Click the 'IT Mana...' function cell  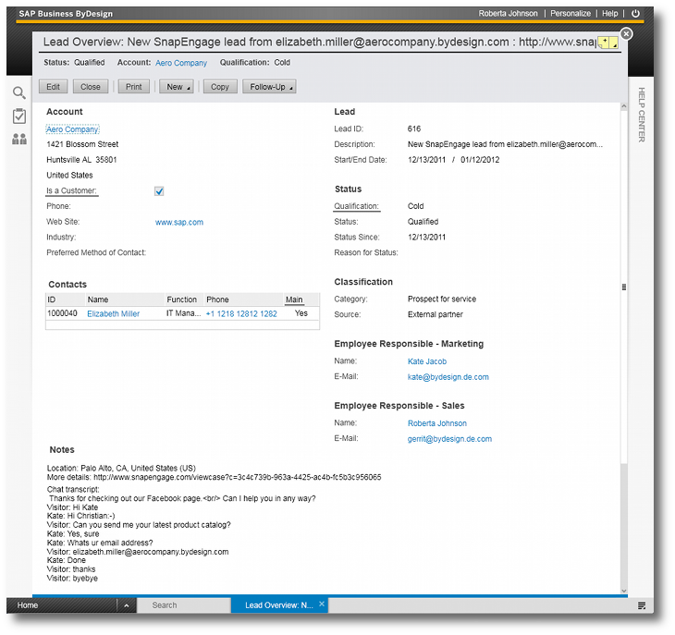[x=183, y=313]
